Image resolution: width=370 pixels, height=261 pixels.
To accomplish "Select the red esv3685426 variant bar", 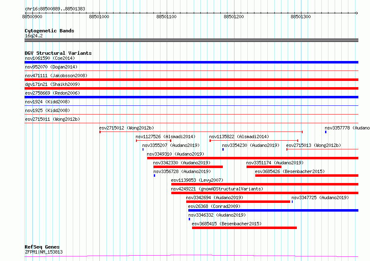I will point(307,176).
